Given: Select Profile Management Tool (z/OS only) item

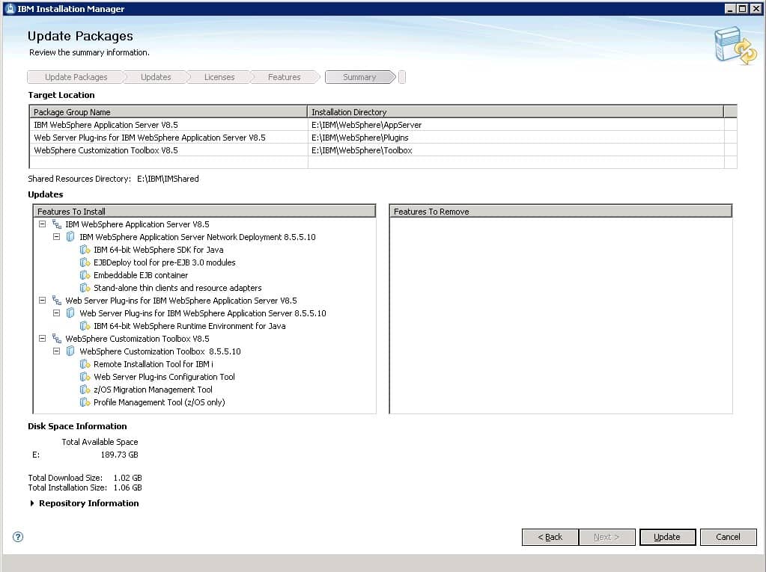Looking at the screenshot, I should [x=159, y=402].
